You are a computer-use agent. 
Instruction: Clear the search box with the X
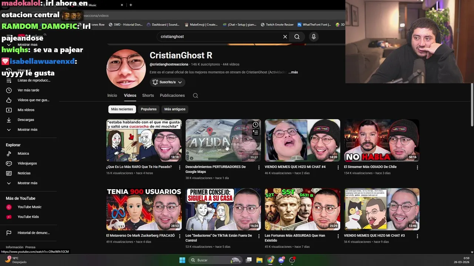285,37
